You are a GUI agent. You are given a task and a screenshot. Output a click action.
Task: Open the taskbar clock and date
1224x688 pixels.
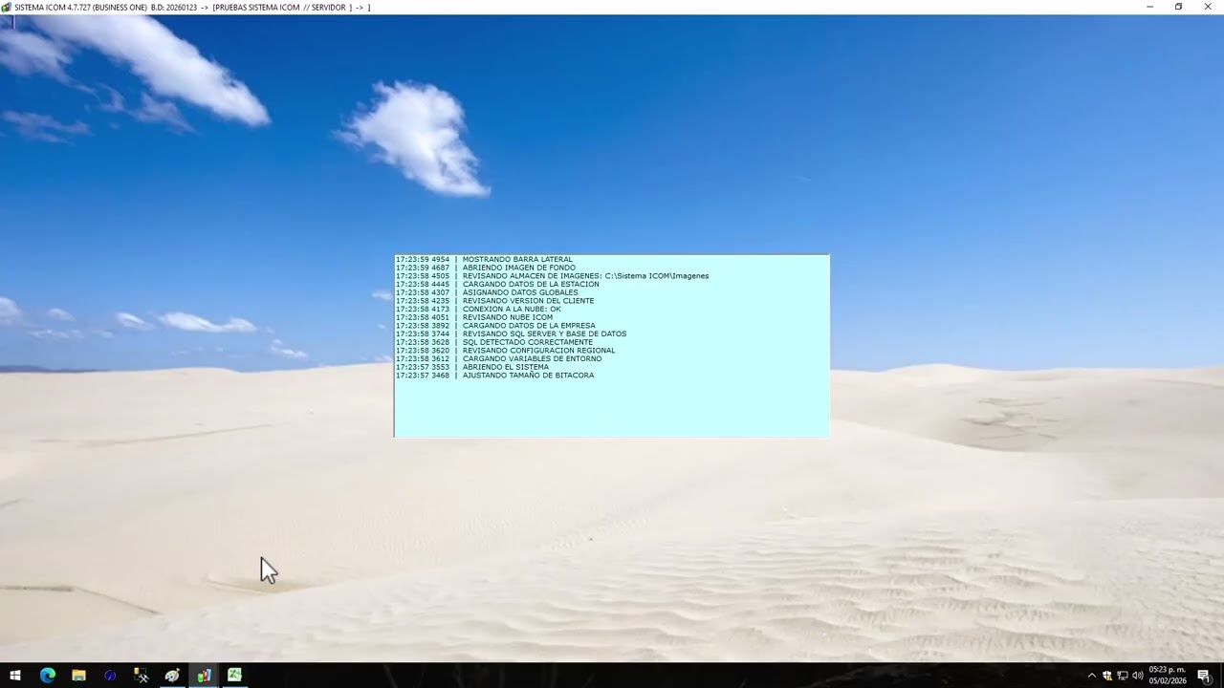click(x=1168, y=676)
